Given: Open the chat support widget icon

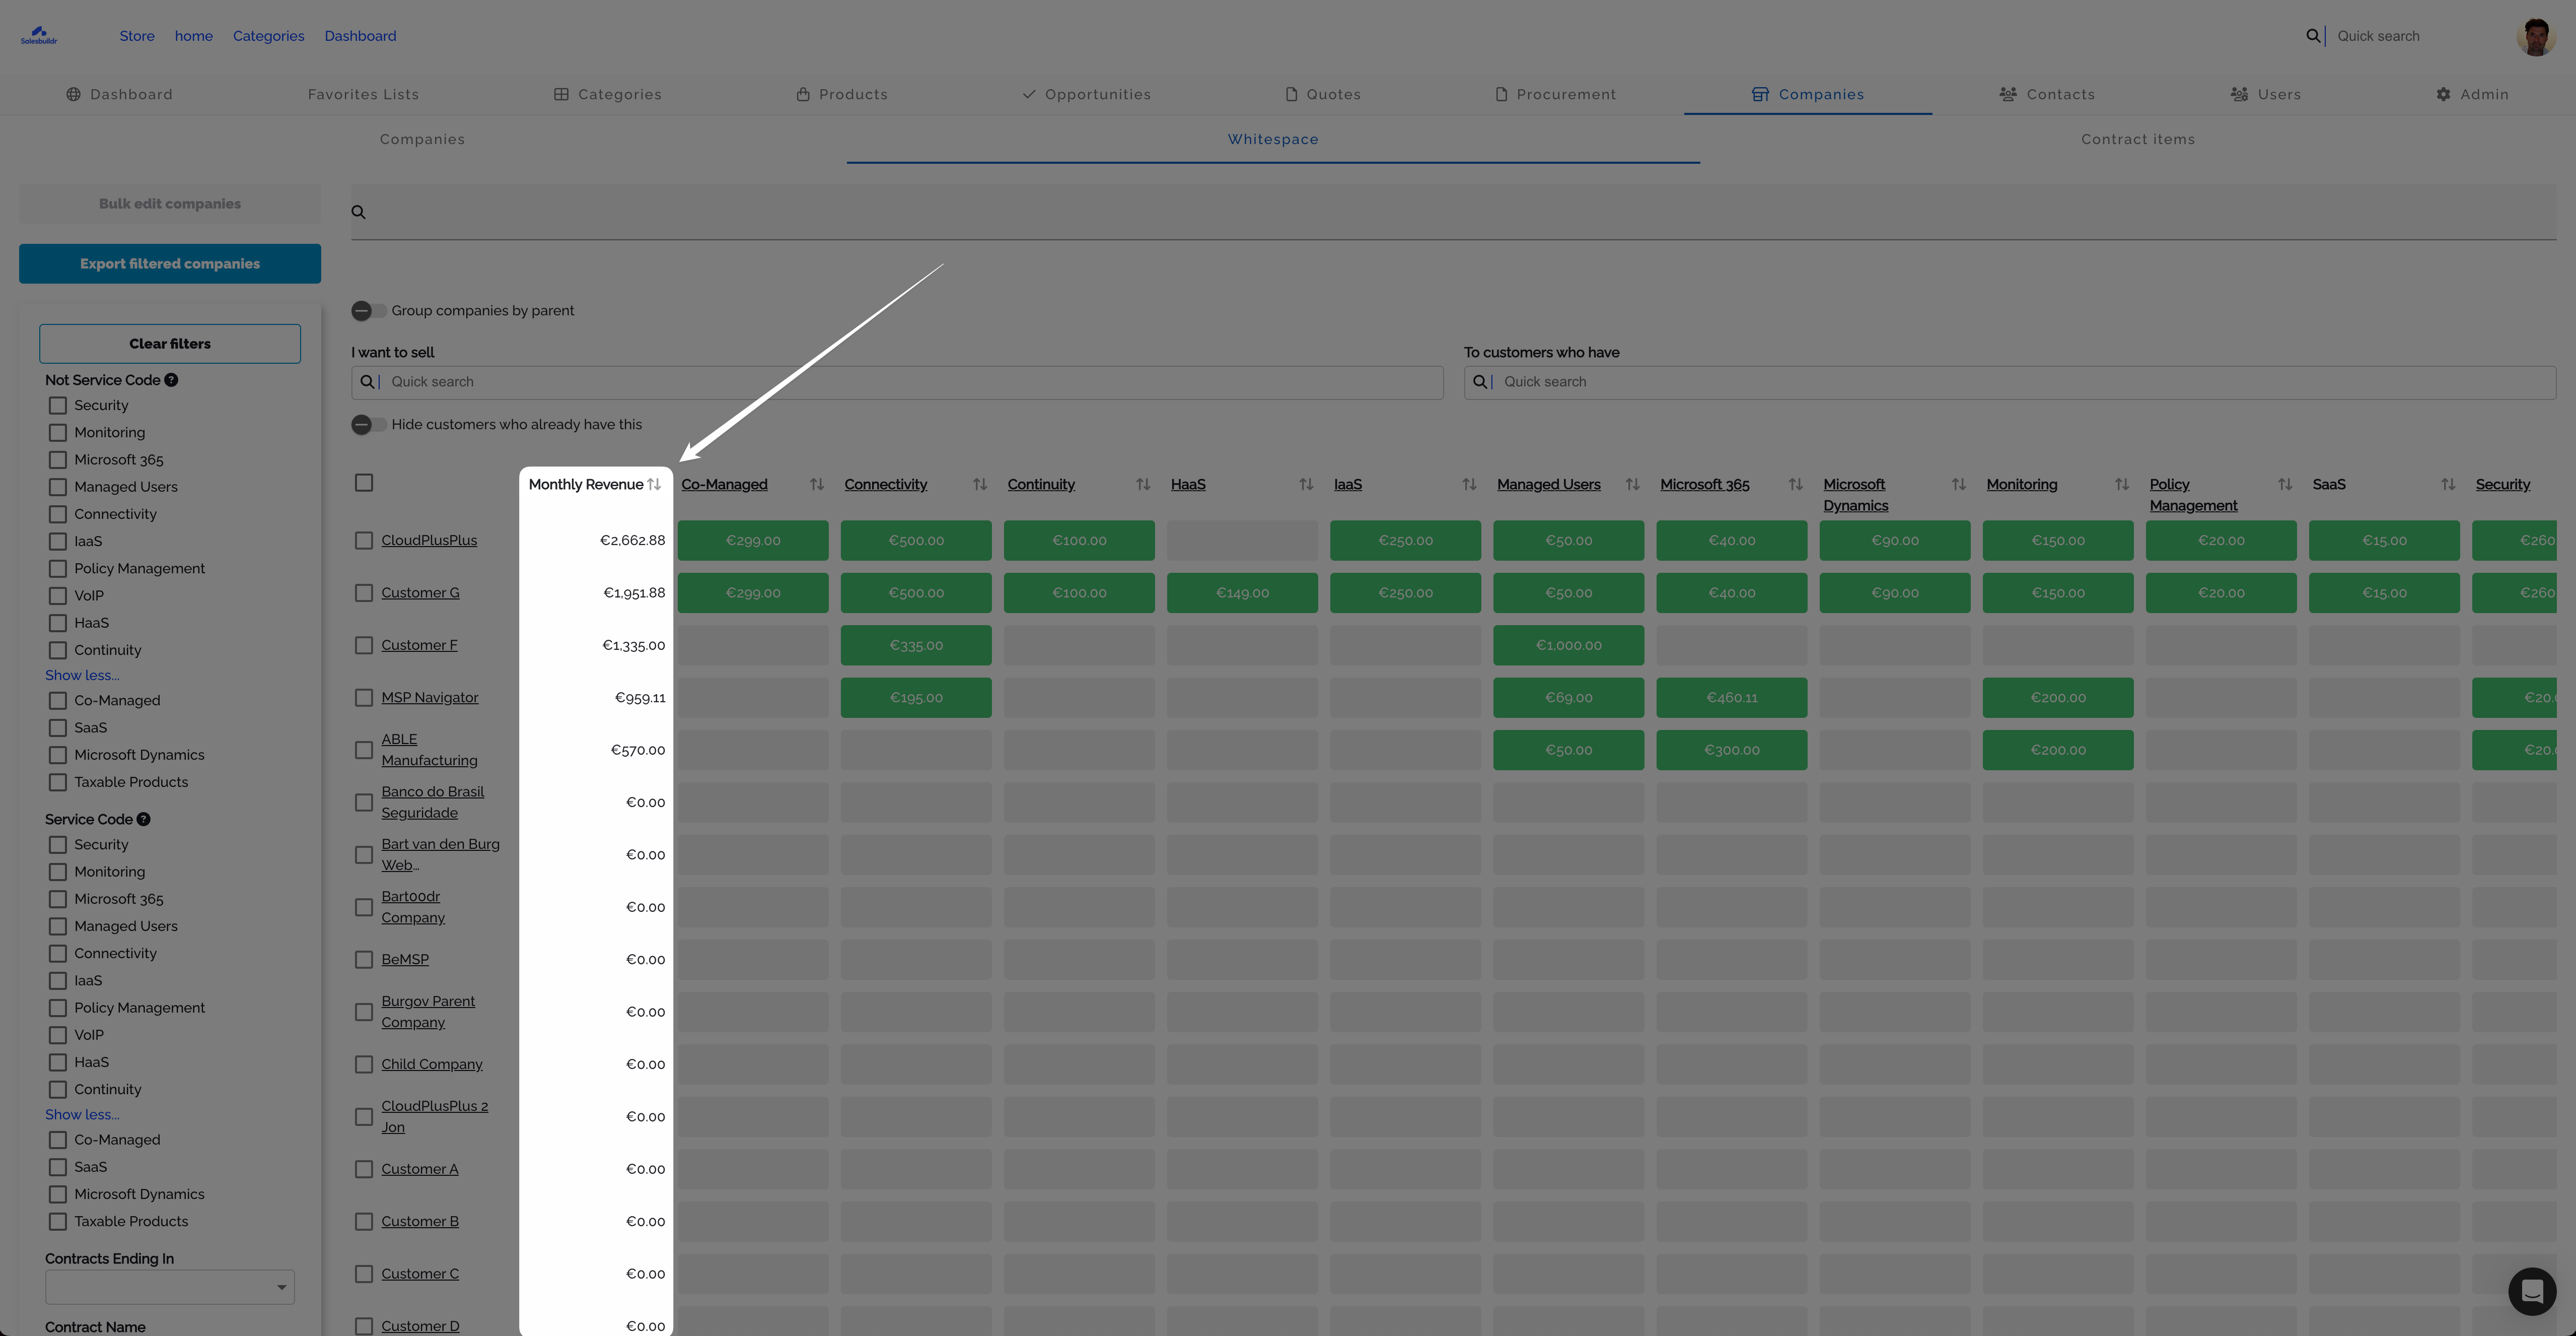Looking at the screenshot, I should pos(2532,1292).
